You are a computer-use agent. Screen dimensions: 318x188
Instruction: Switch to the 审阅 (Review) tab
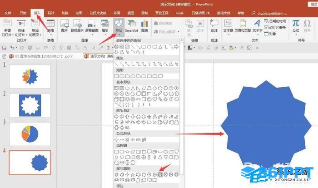(117, 13)
